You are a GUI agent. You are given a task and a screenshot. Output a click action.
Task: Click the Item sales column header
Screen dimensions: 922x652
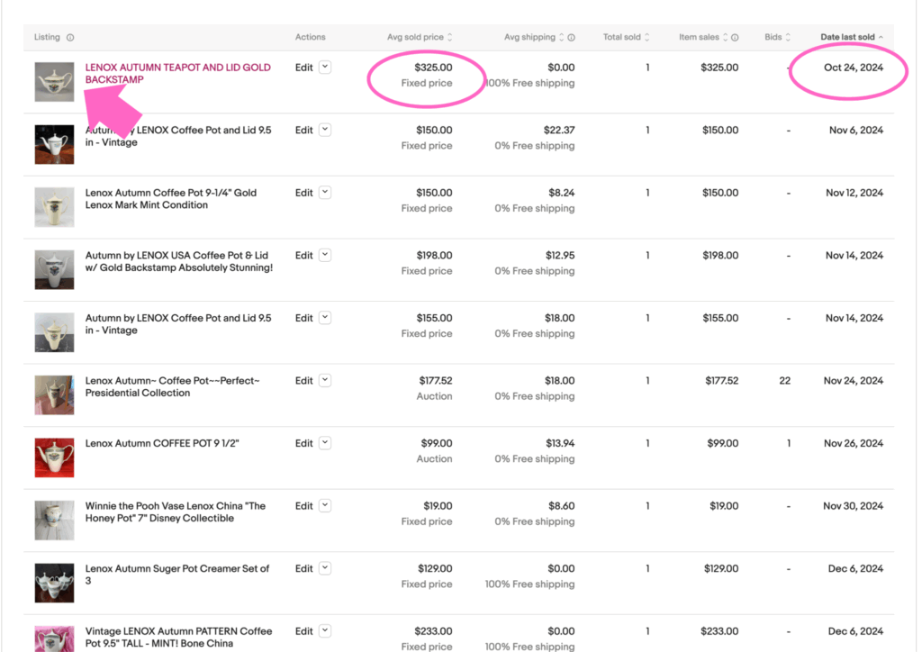699,37
